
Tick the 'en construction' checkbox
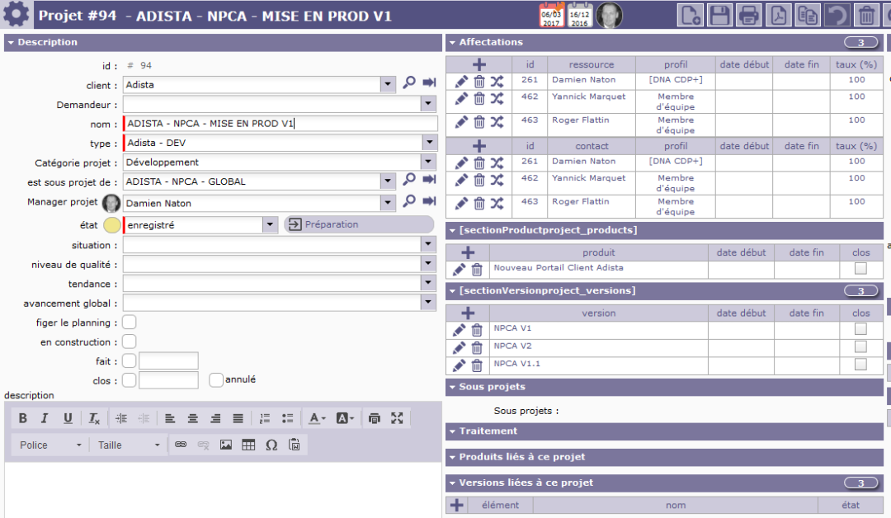[130, 341]
